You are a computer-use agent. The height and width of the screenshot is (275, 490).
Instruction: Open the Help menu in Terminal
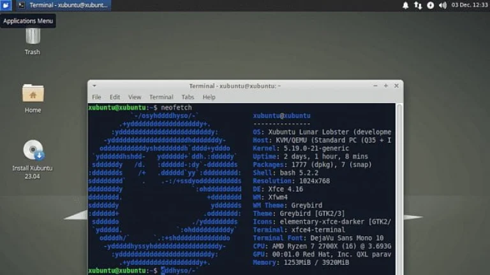tap(209, 97)
